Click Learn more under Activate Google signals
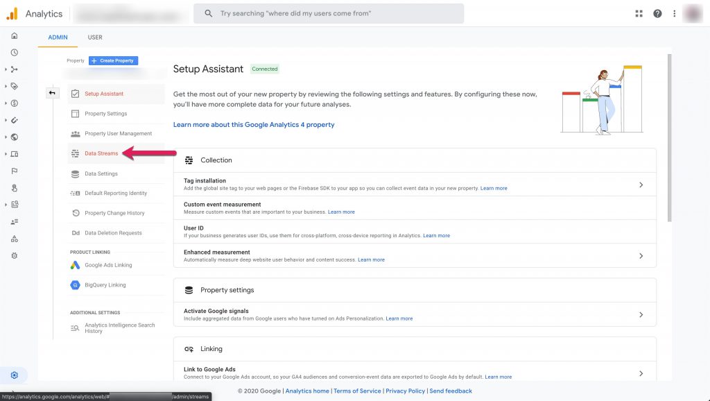Viewport: 710px width, 401px height. click(x=399, y=318)
